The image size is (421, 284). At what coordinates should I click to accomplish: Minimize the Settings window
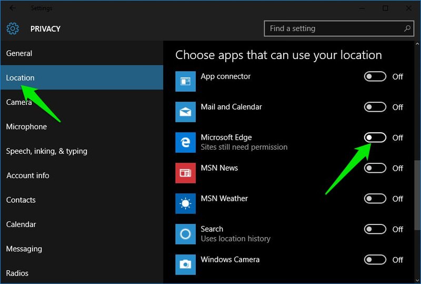[362, 8]
